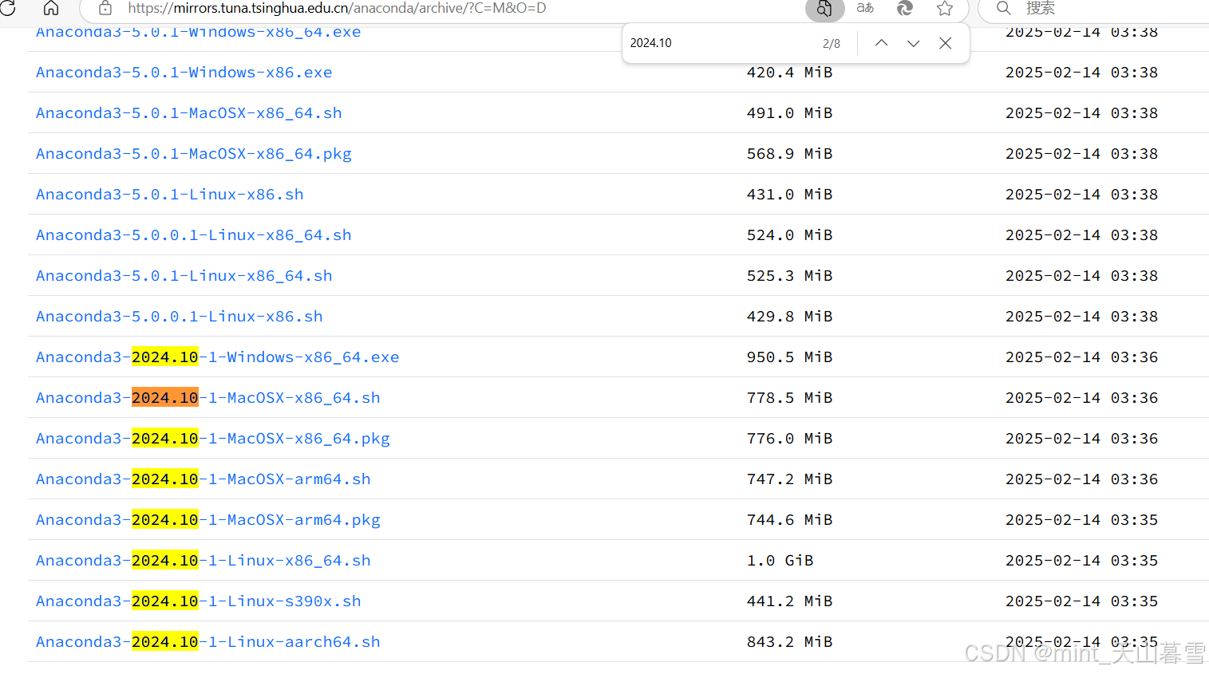Select the 776.0 MiB size value

point(789,439)
